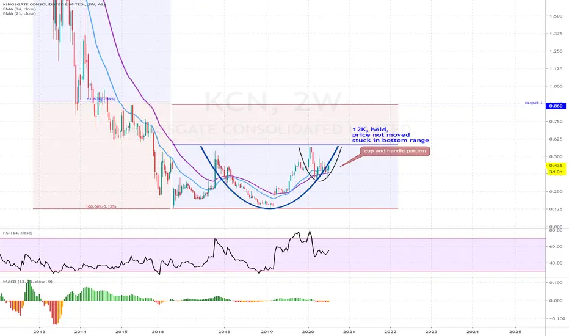Click the 2024 label on the time axis
569x336 pixels.
click(472, 331)
